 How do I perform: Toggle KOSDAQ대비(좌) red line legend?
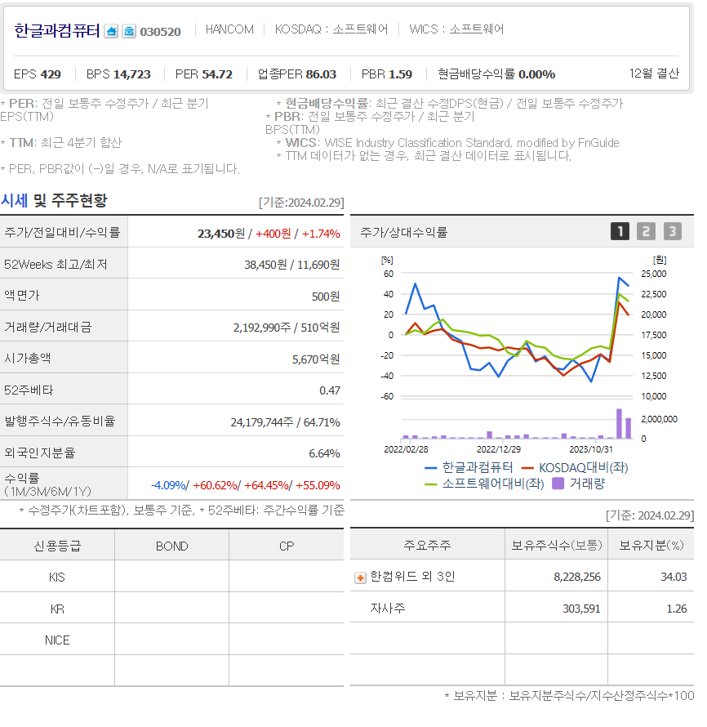(575, 467)
